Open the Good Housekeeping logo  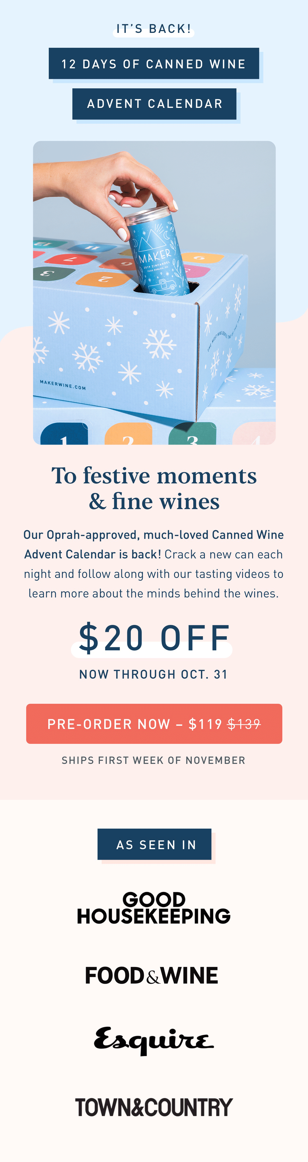click(x=154, y=907)
